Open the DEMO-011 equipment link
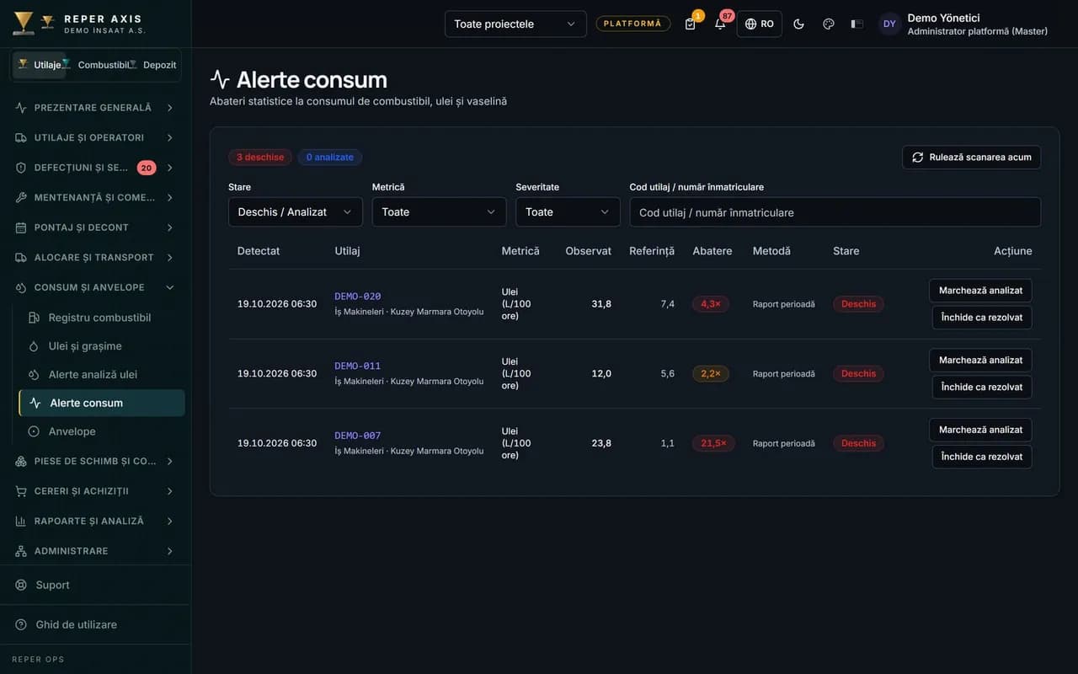1078x674 pixels. click(x=358, y=366)
